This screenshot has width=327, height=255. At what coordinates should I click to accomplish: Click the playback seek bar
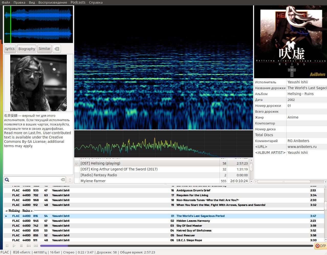tap(177, 246)
